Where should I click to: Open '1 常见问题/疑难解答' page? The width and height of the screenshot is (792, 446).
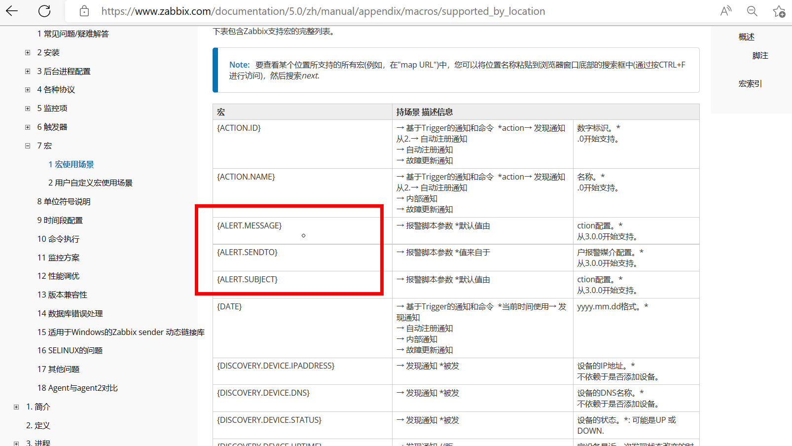pyautogui.click(x=73, y=34)
